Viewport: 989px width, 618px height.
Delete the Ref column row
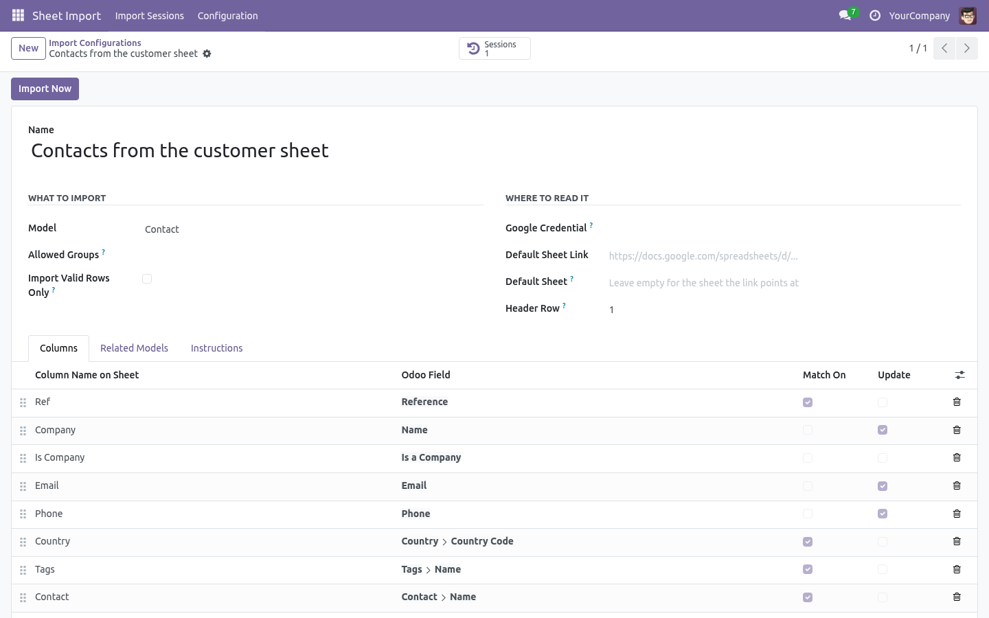coord(957,402)
